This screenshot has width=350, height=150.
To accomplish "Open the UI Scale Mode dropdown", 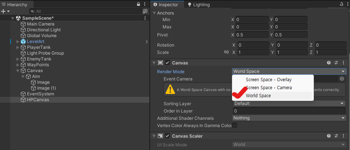I will pyautogui.click(x=289, y=145).
